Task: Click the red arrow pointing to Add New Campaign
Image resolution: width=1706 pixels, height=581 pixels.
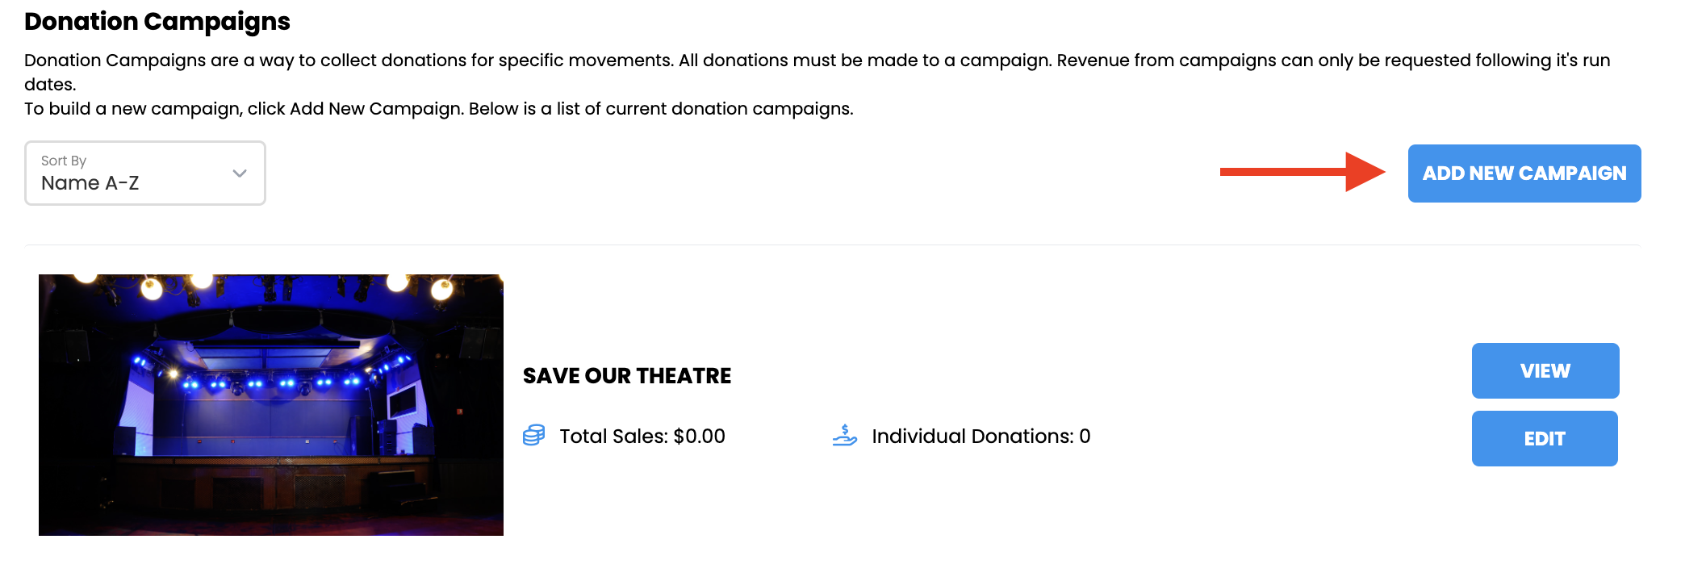Action: (x=1302, y=172)
